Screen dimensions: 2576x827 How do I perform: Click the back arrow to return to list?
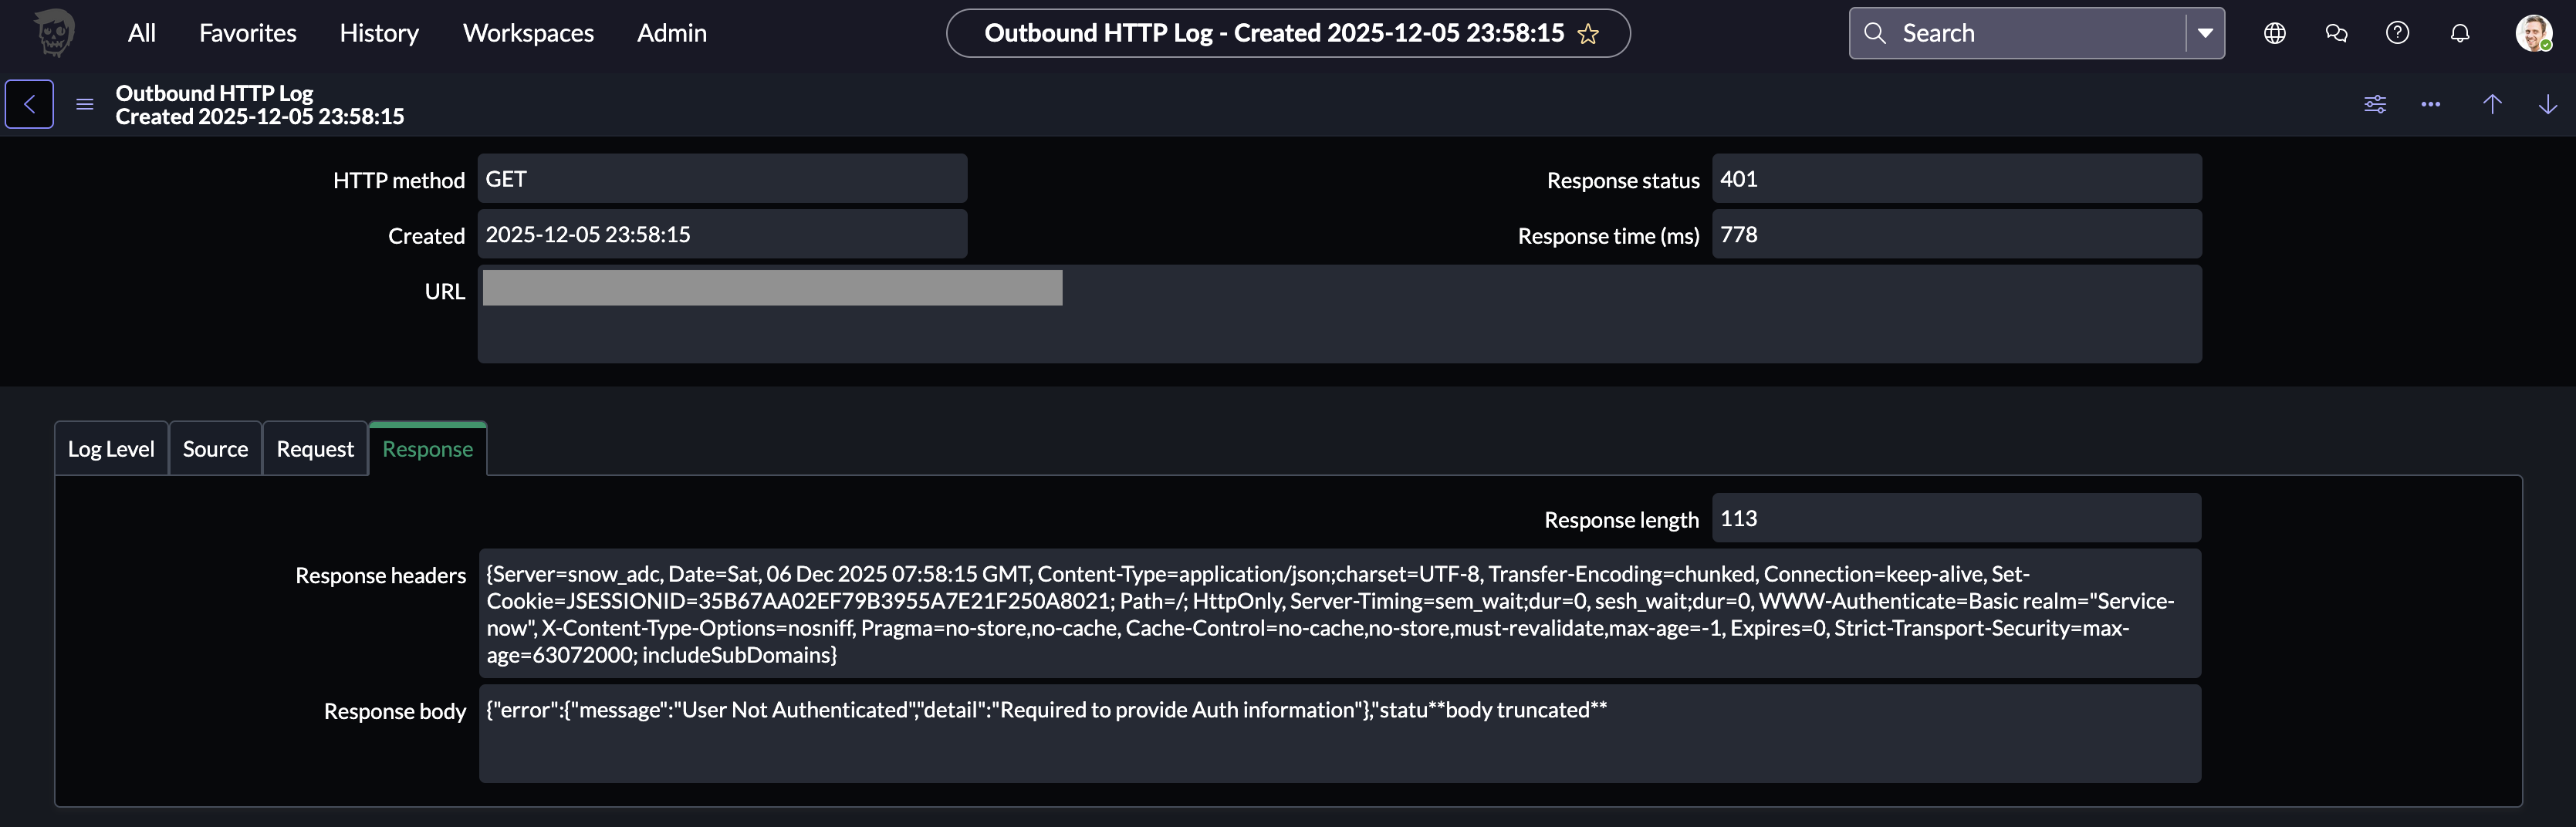pyautogui.click(x=29, y=103)
